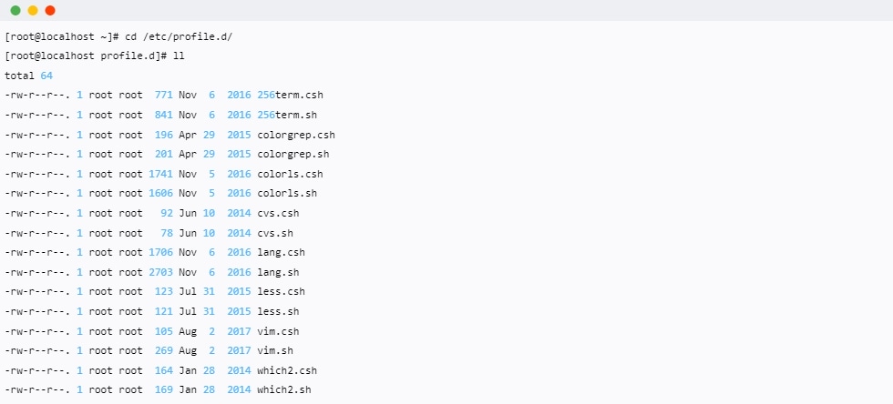Click the cvs.csh filename
Screen dimensions: 893x404
point(278,214)
